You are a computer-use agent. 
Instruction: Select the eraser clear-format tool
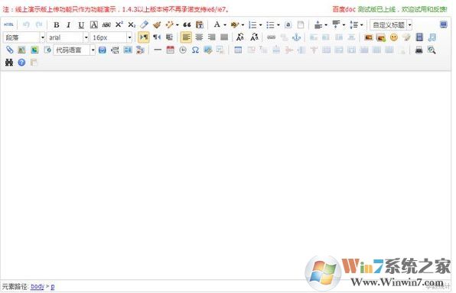tap(145, 25)
